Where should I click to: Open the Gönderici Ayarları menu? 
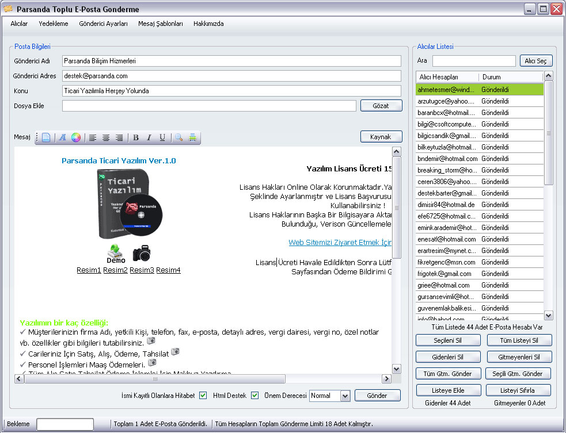point(103,24)
